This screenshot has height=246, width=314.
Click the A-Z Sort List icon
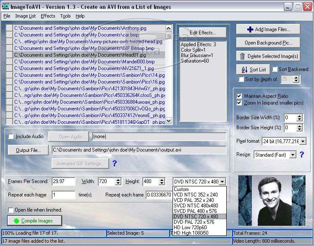coord(243,70)
